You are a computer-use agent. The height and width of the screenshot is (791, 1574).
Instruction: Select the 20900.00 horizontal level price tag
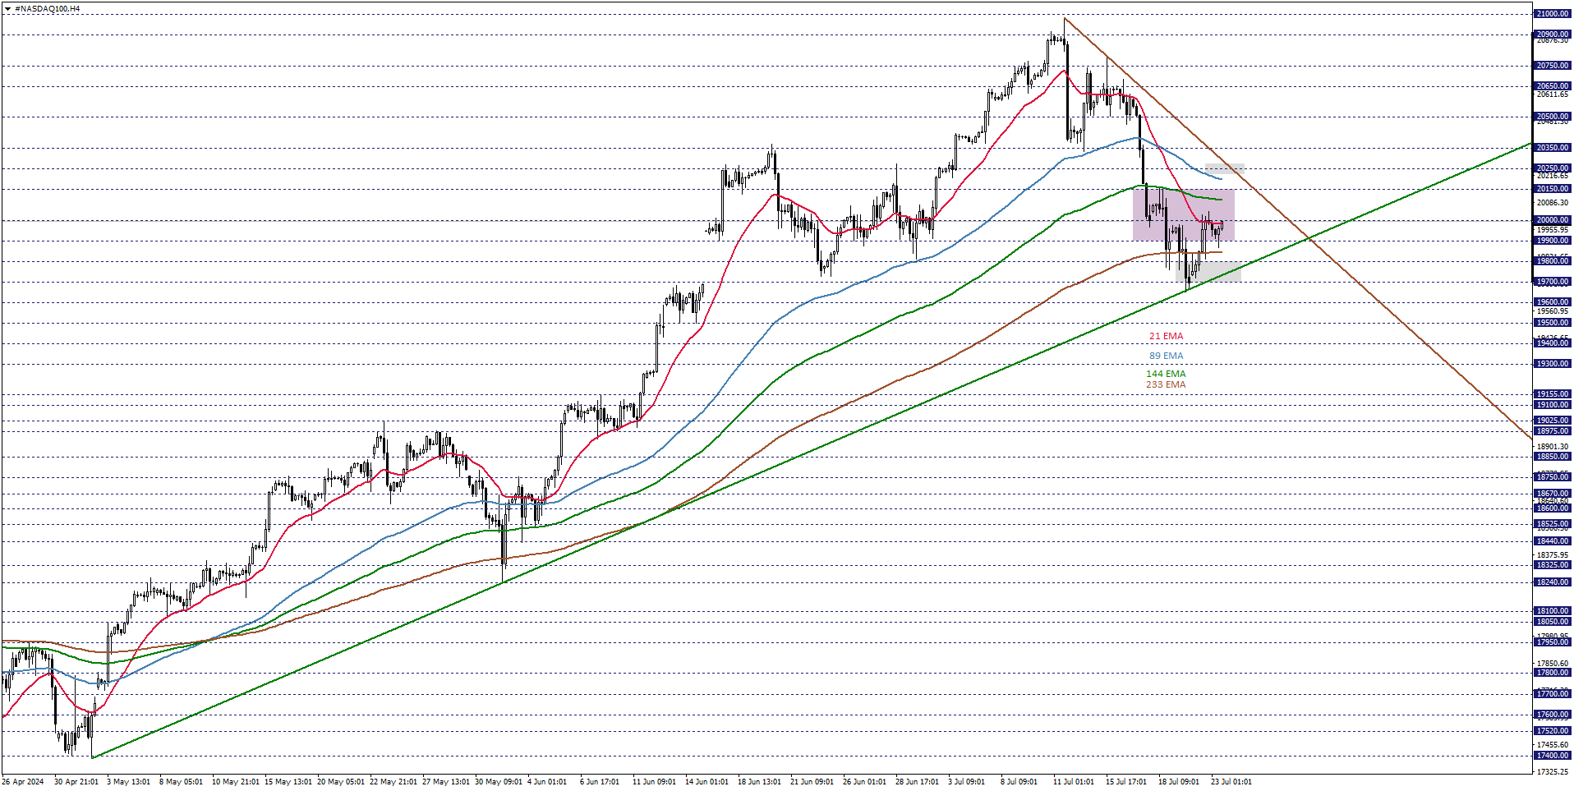tap(1552, 34)
